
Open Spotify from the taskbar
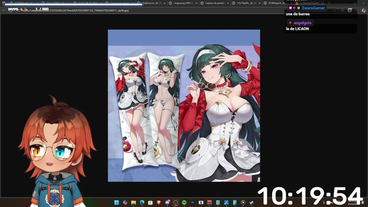tap(184, 202)
